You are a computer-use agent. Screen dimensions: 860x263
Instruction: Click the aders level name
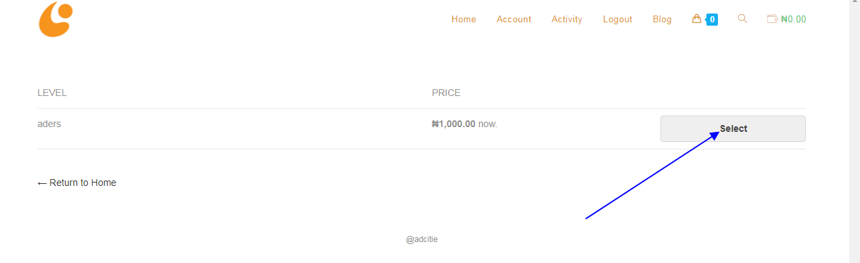pyautogui.click(x=49, y=124)
